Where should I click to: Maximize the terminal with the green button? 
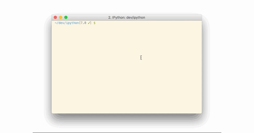66,17
